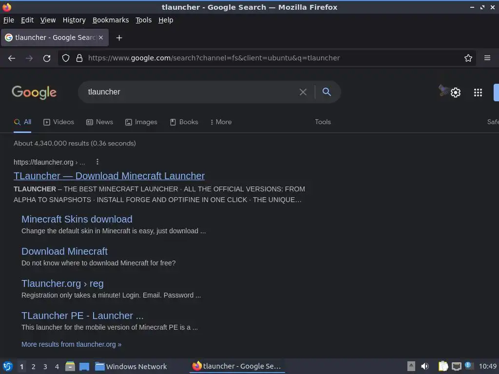Open the File menu
499x374 pixels.
click(9, 20)
